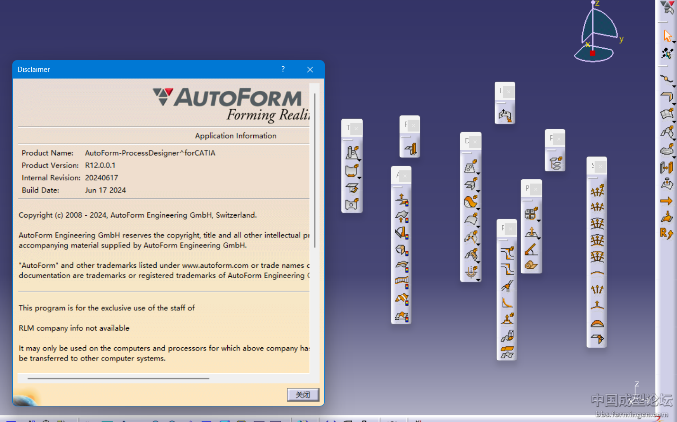This screenshot has height=422, width=677.
Task: Click the up arrow on plane icon in P toolbar
Action: click(x=532, y=232)
